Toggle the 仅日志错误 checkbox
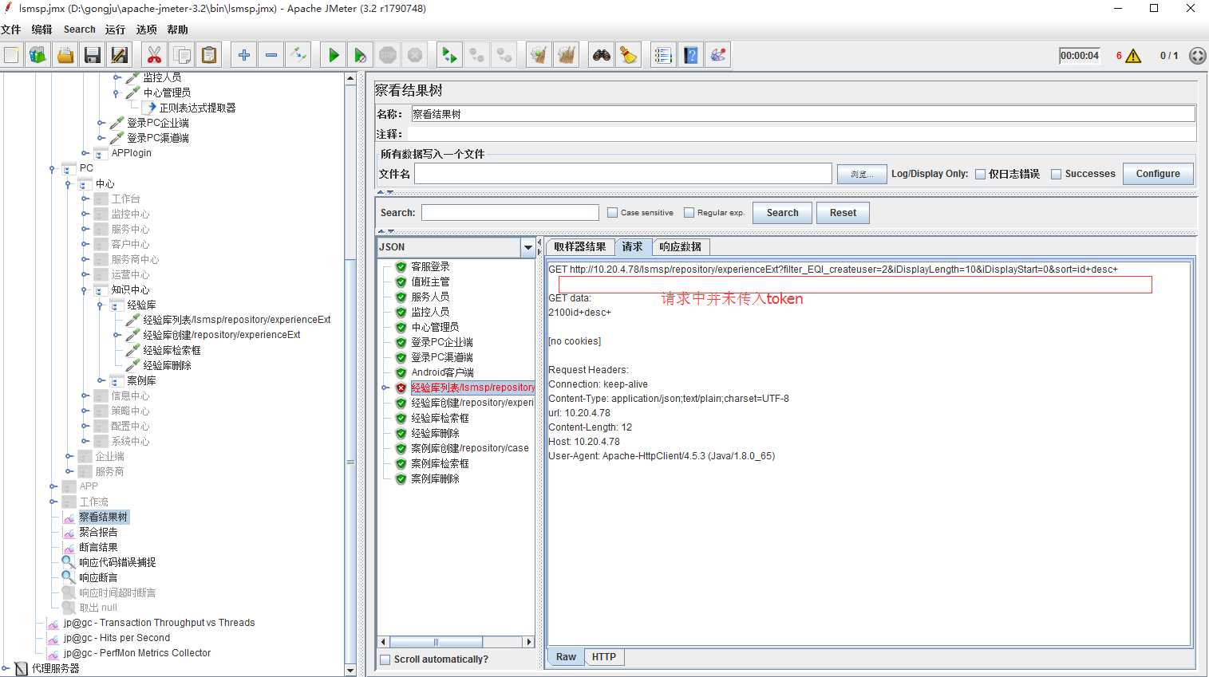1209x677 pixels. (980, 174)
